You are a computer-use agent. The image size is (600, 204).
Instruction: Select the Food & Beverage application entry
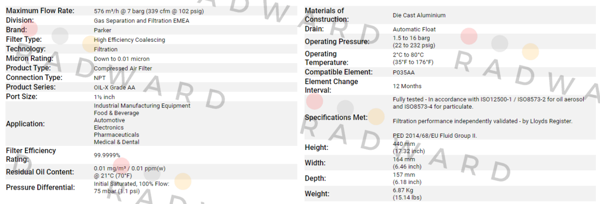click(x=117, y=113)
